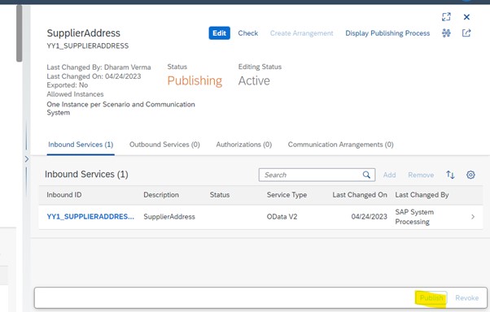Viewport: 490px width, 312px height.
Task: Open the Outbound Services tab
Action: 164,145
